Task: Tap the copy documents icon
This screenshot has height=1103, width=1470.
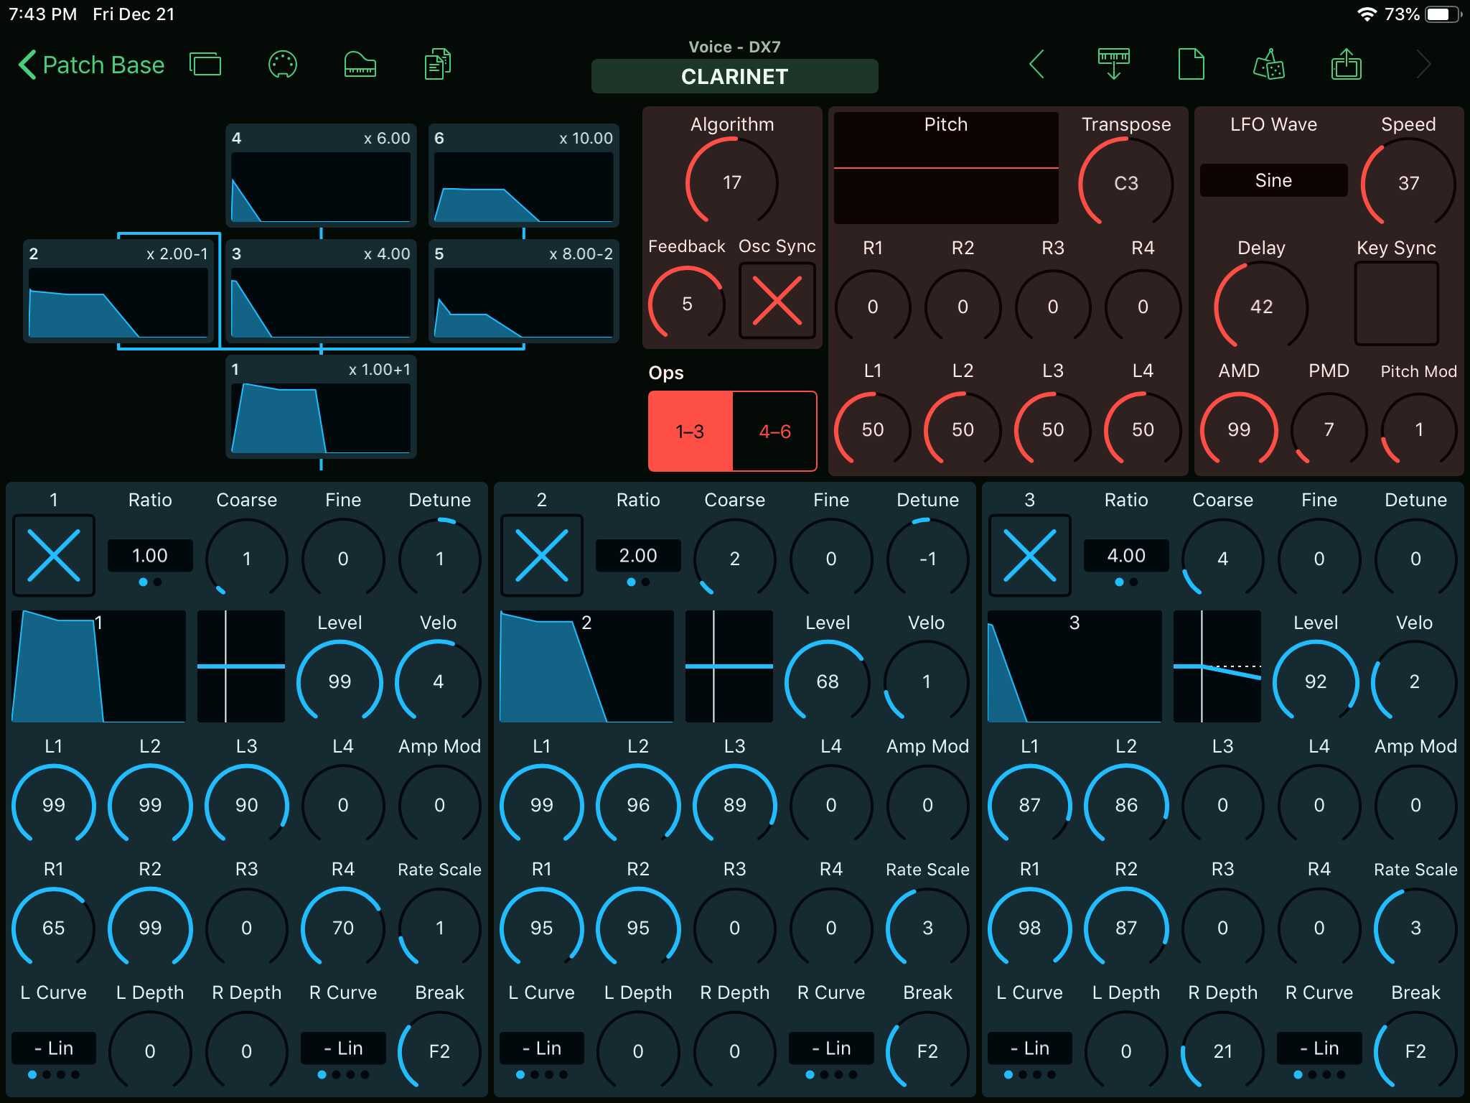Action: pos(438,65)
